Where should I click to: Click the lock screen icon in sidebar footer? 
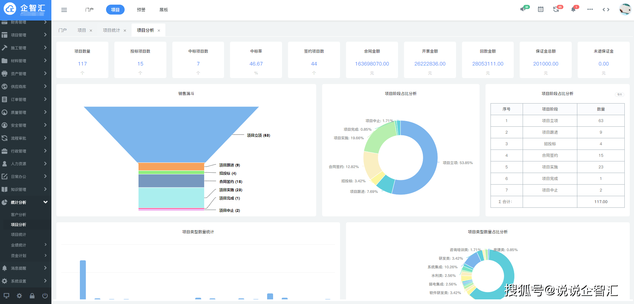pos(32,296)
